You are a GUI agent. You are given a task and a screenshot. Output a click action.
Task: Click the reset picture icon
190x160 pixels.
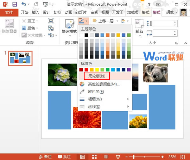tap(51, 35)
